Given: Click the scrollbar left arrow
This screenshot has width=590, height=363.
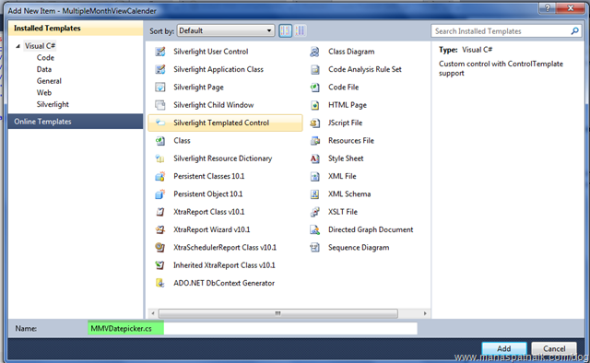Looking at the screenshot, I should pos(153,313).
